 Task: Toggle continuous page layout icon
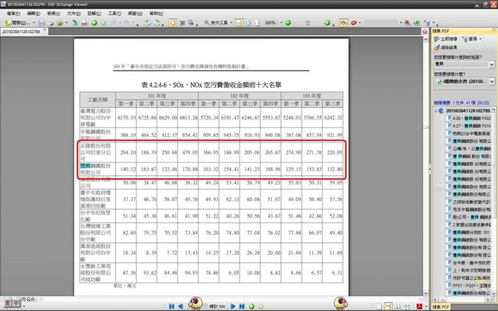(388, 307)
